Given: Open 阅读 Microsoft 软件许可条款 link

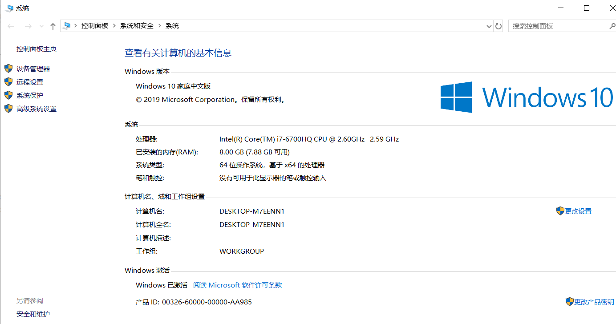Looking at the screenshot, I should [238, 285].
